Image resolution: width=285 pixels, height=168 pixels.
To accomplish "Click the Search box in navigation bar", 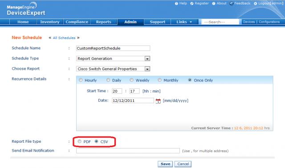I will pos(220,22).
